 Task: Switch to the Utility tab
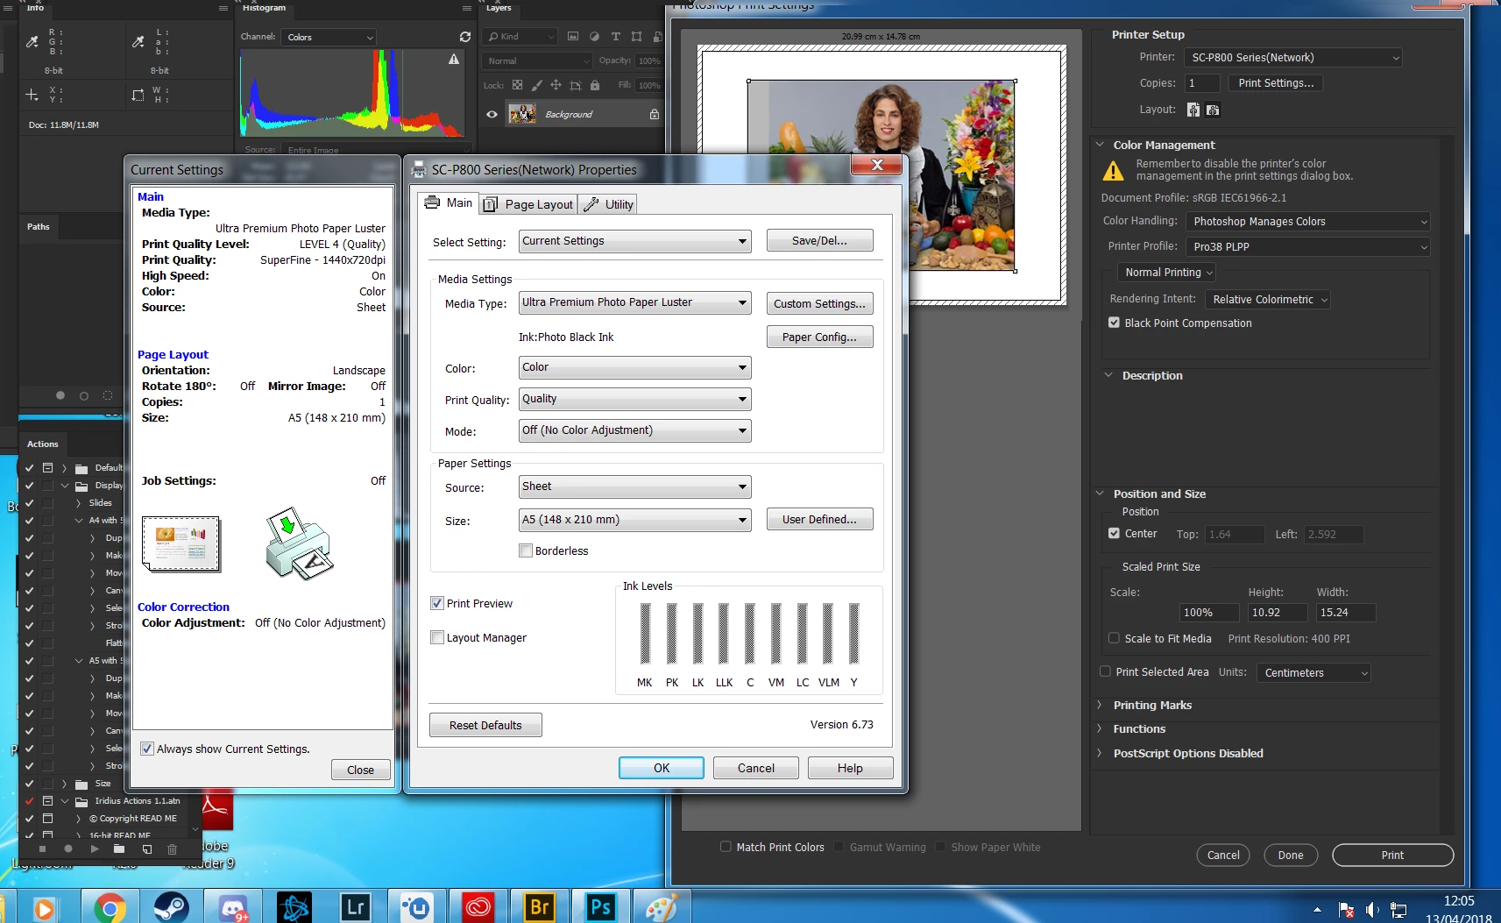tap(608, 204)
